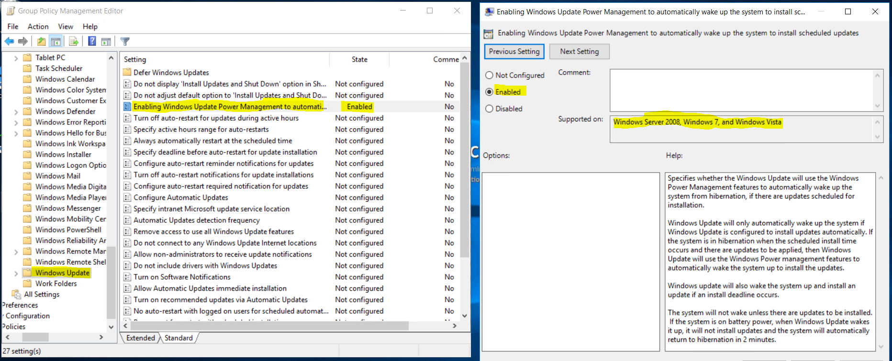Expand the Windows Update tree node
892x361 pixels.
click(x=16, y=273)
